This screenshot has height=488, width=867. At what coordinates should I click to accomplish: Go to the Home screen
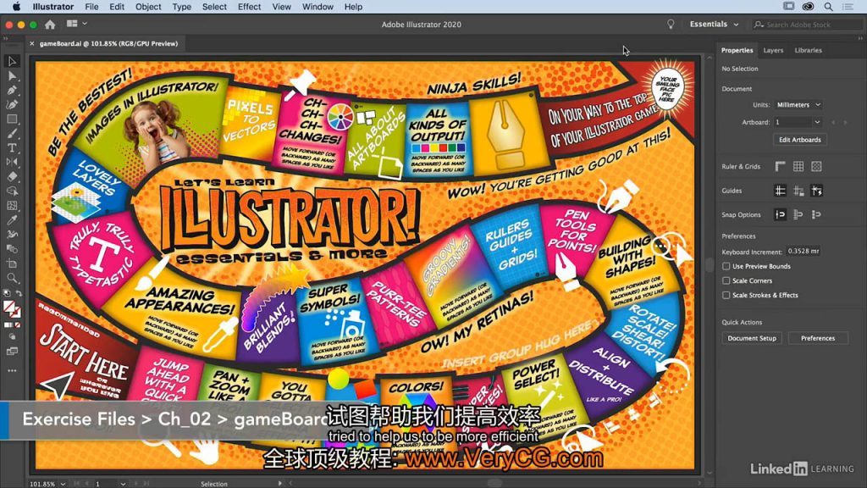click(50, 25)
